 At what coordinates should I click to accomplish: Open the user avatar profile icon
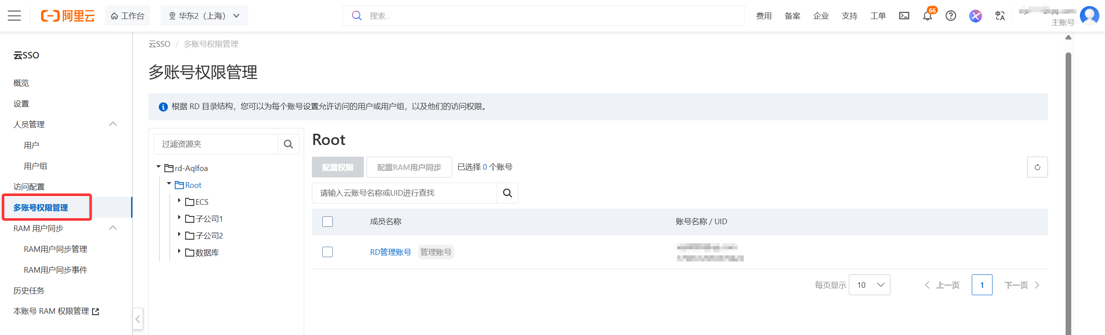tap(1089, 16)
